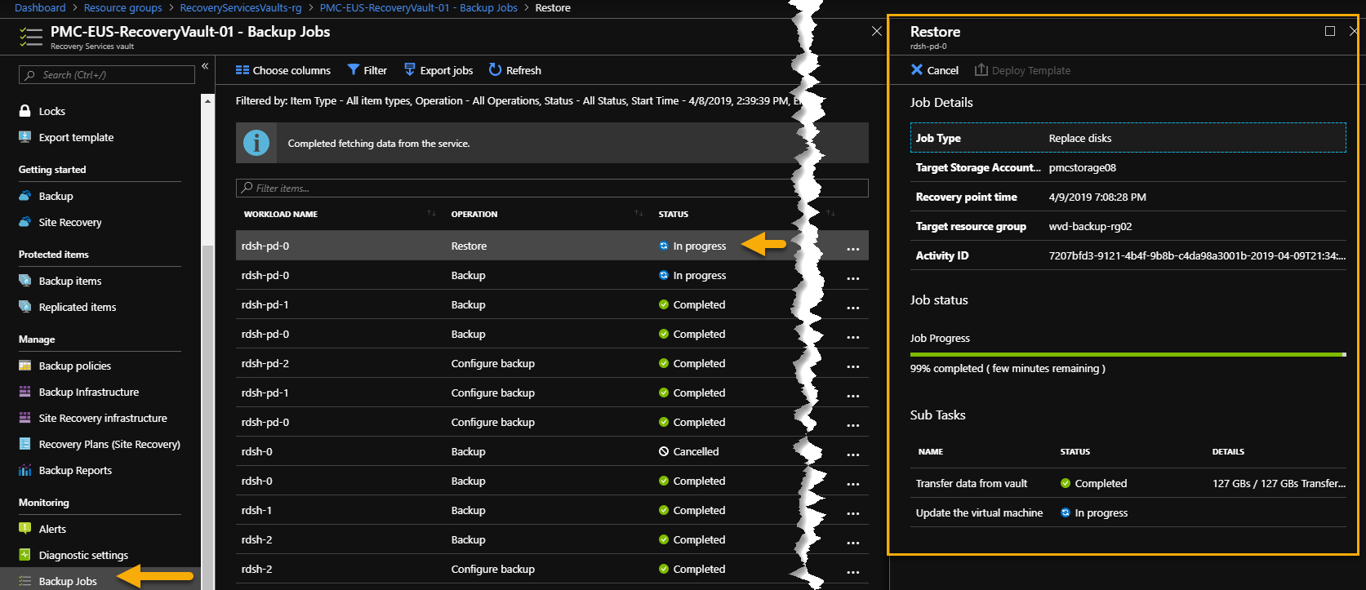
Task: Open Choose columns in the toolbar
Action: coord(283,70)
